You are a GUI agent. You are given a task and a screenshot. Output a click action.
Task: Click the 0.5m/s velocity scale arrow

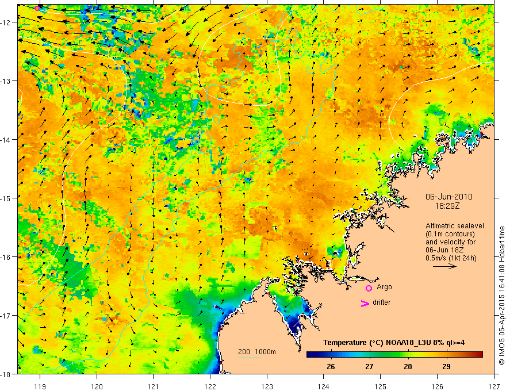[x=444, y=266]
